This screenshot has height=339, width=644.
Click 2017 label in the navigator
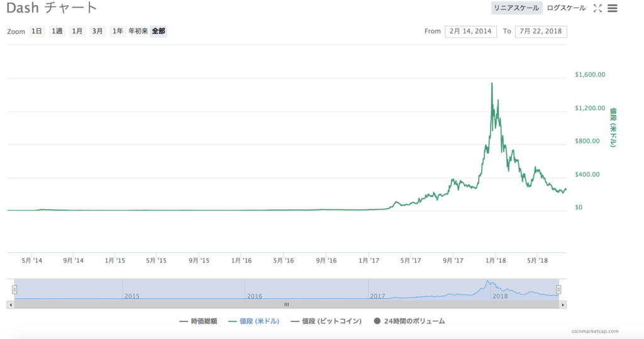click(x=377, y=296)
